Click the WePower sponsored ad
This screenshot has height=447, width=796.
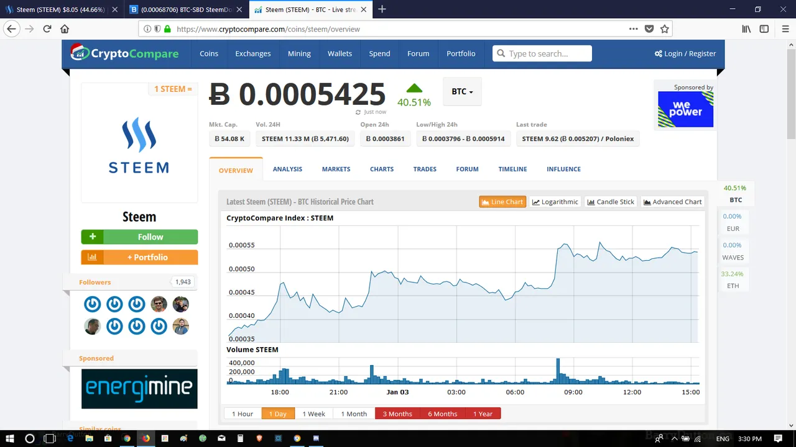pos(685,109)
